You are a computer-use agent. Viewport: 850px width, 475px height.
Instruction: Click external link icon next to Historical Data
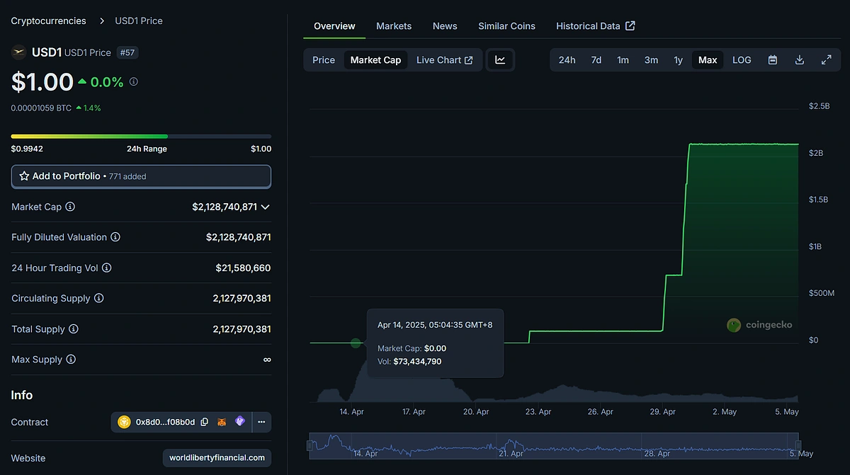click(x=630, y=25)
